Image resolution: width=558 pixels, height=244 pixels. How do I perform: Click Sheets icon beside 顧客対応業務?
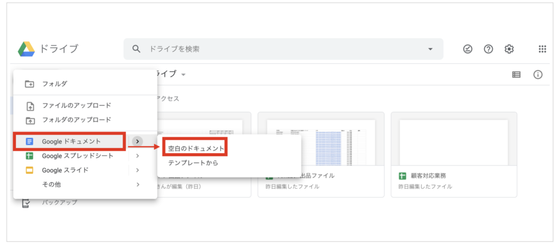coord(403,176)
